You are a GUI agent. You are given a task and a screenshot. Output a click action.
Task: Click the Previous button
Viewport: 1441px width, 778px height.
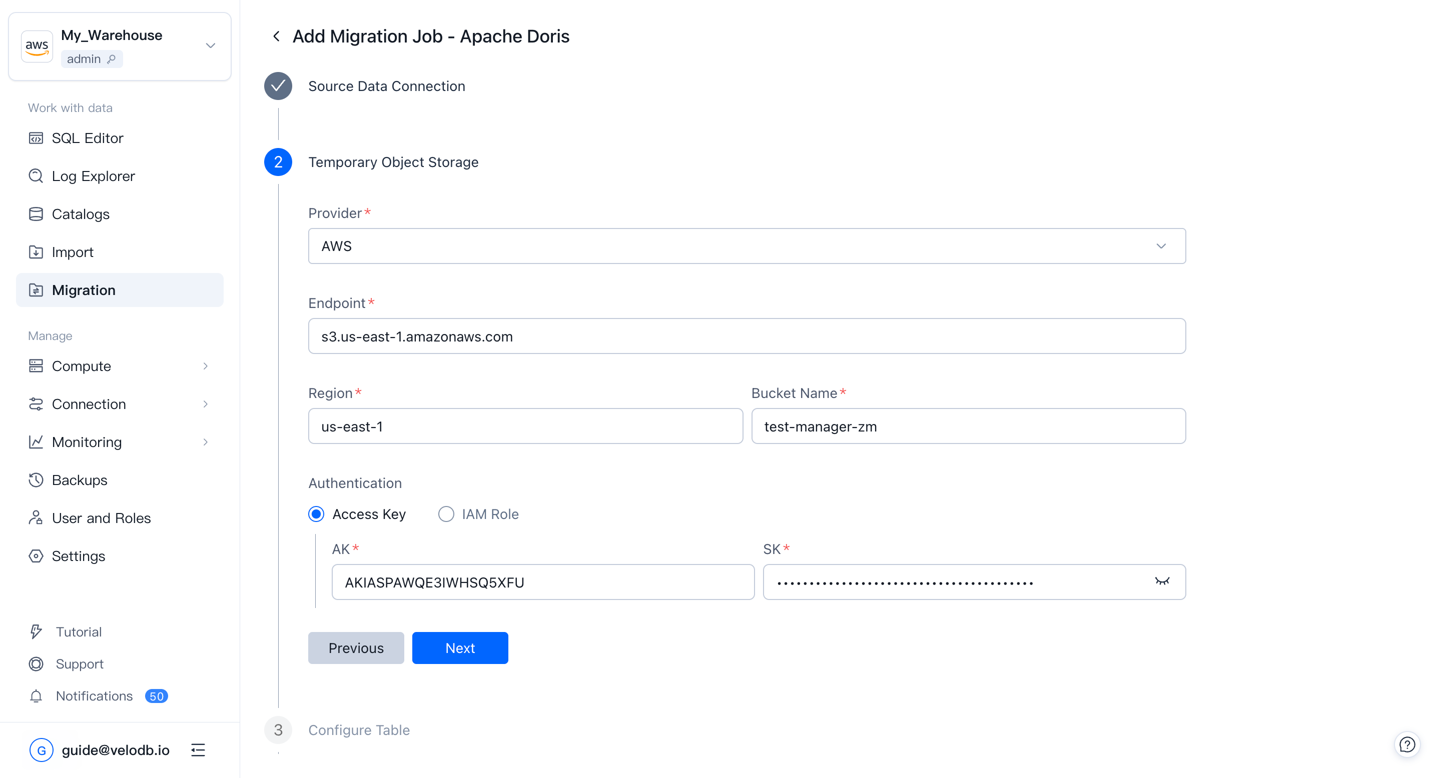click(356, 648)
